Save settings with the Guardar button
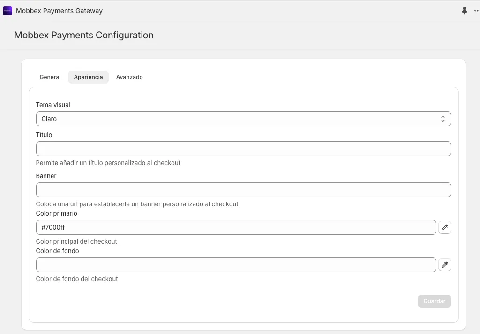This screenshot has width=480, height=334. click(434, 301)
